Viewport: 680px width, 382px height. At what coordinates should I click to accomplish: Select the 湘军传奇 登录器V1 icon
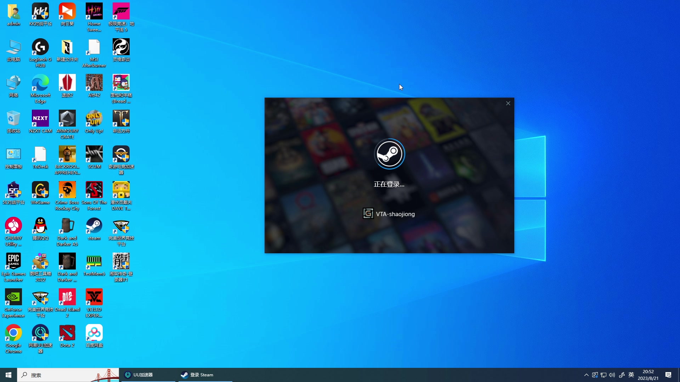pos(121,267)
